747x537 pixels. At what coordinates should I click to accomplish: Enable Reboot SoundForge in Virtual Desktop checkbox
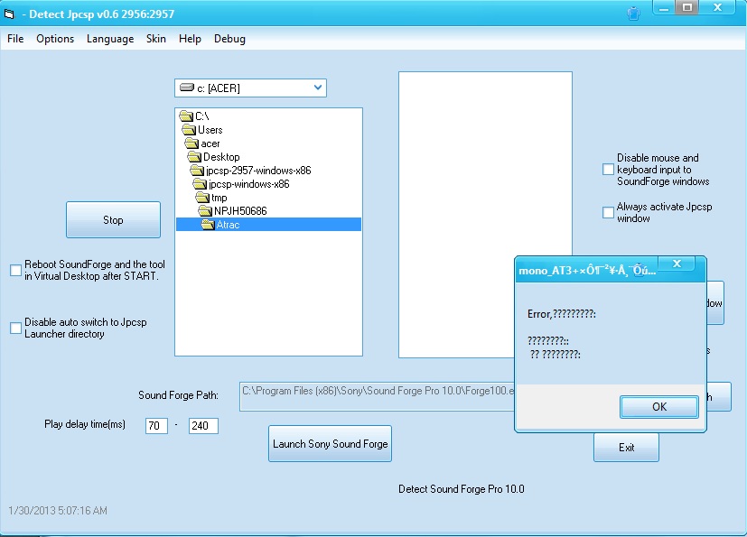point(15,271)
